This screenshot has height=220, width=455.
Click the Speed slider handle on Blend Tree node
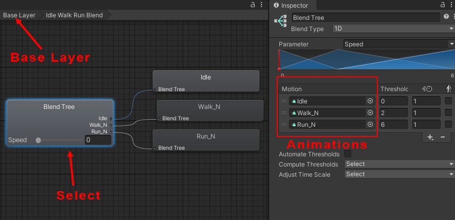[38, 140]
